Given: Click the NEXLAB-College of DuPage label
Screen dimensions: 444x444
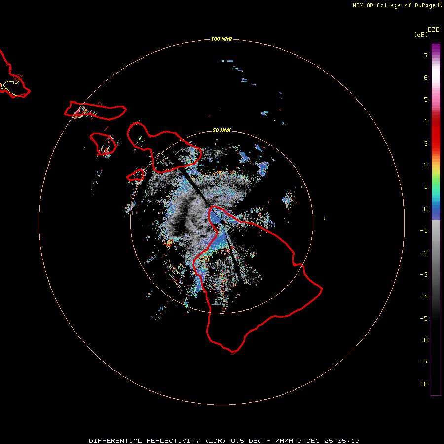Looking at the screenshot, I should pyautogui.click(x=397, y=5).
